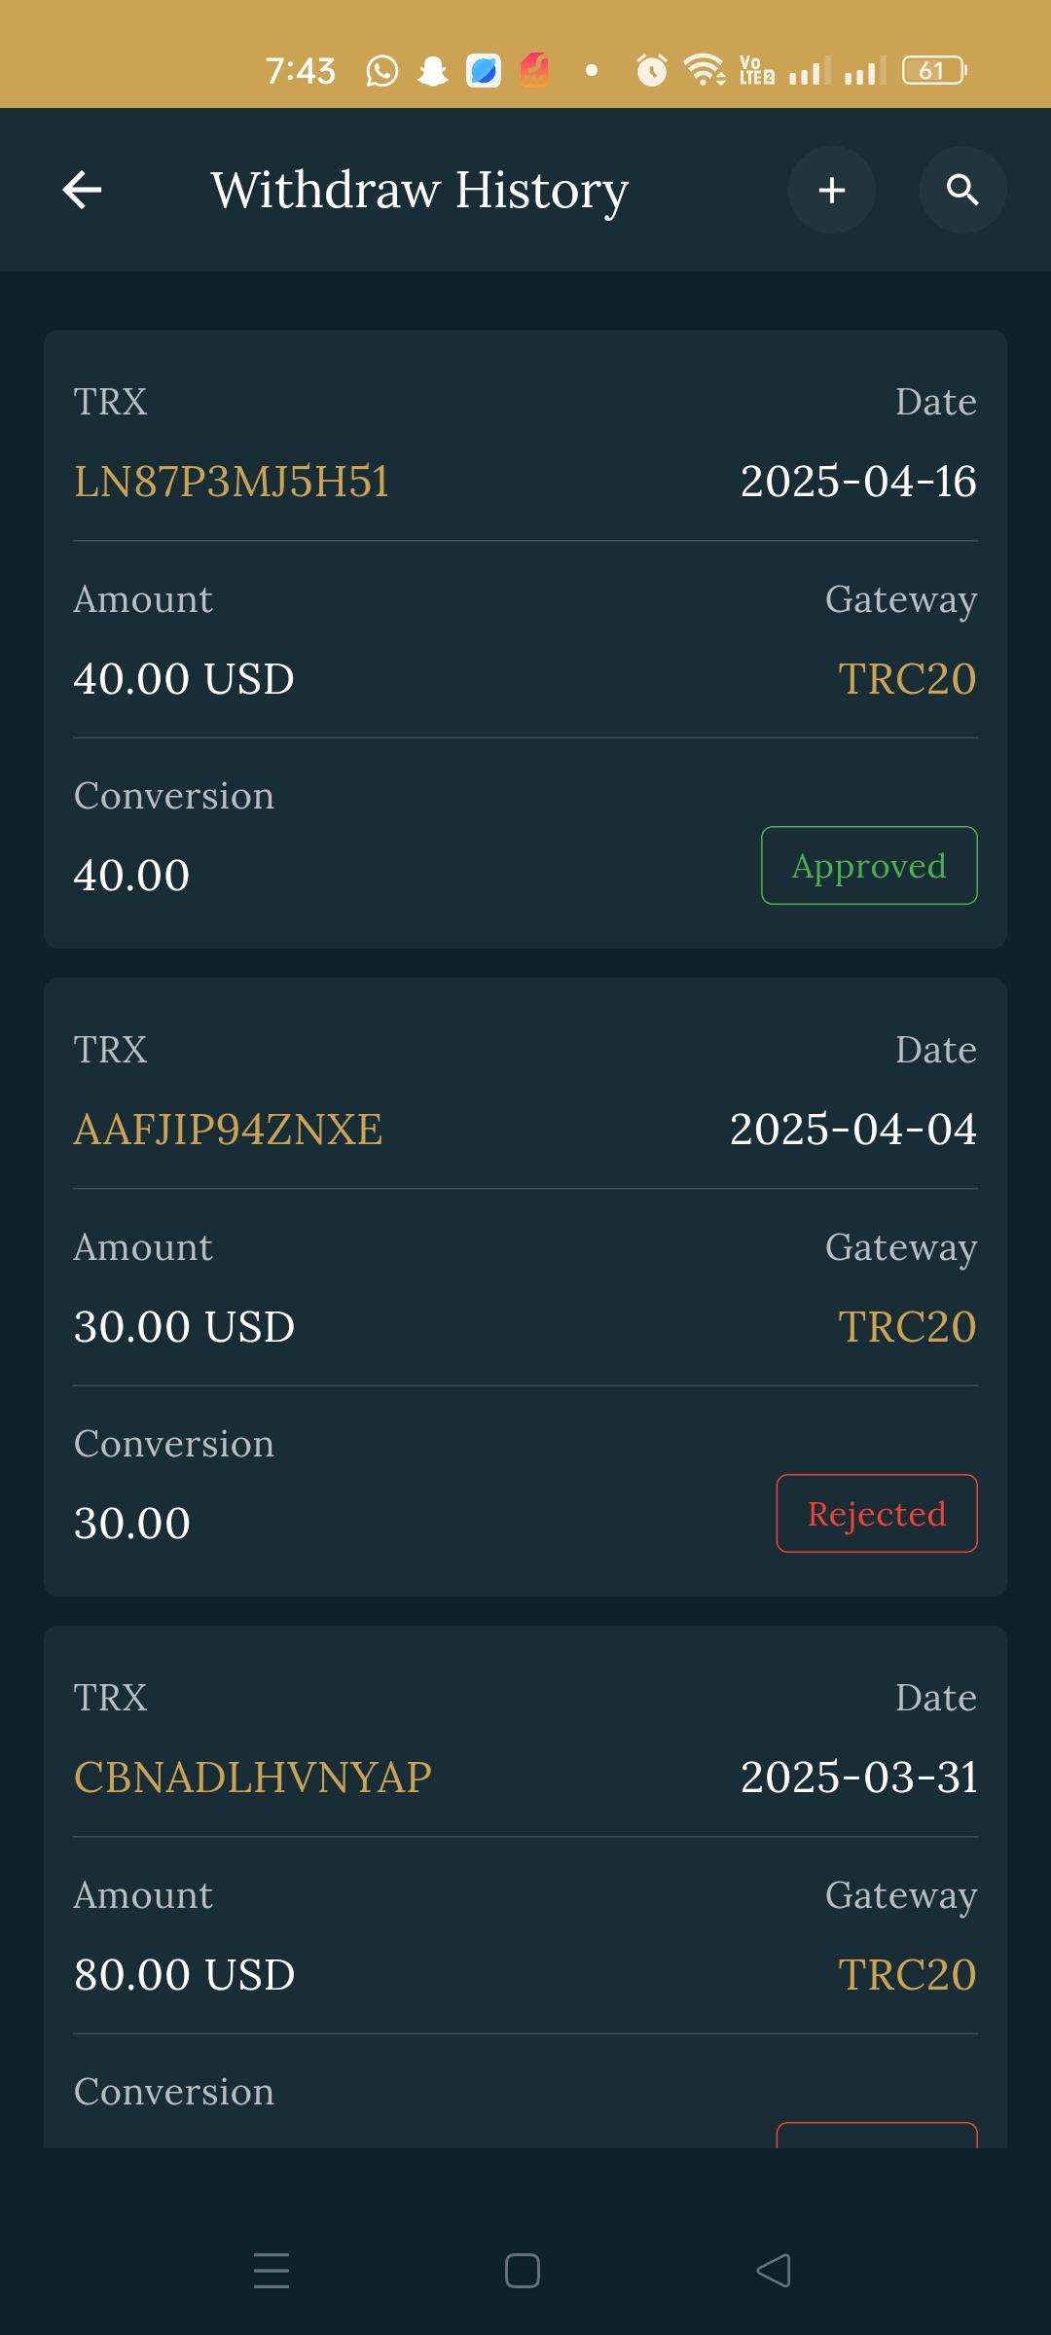Tap the plus icon to add withdrawal
This screenshot has width=1051, height=2335.
click(x=831, y=190)
